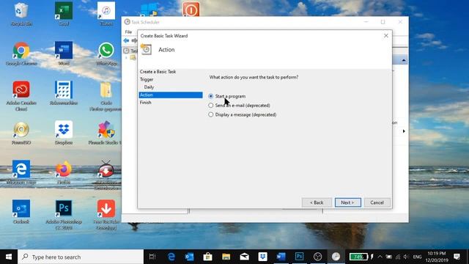Image resolution: width=469 pixels, height=264 pixels.
Task: Open the Free YouTube Download desktop icon
Action: click(x=106, y=215)
